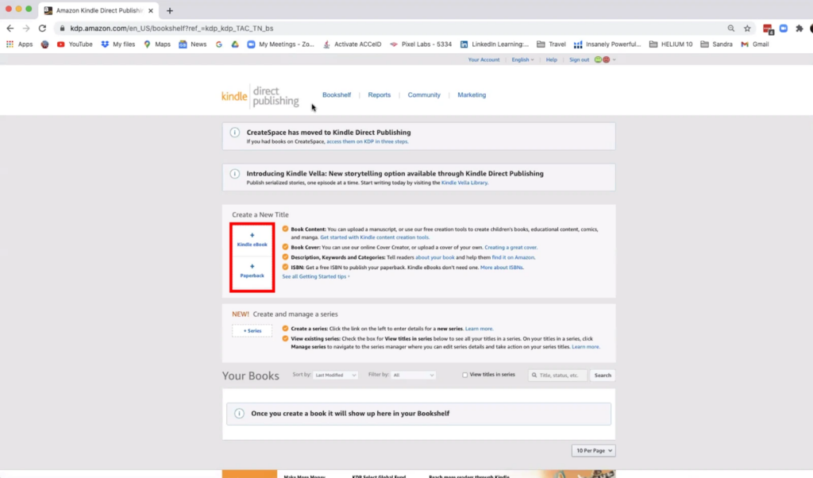Open the My files Dropbox bookmark
Viewport: 813px width, 478px height.
pyautogui.click(x=118, y=44)
